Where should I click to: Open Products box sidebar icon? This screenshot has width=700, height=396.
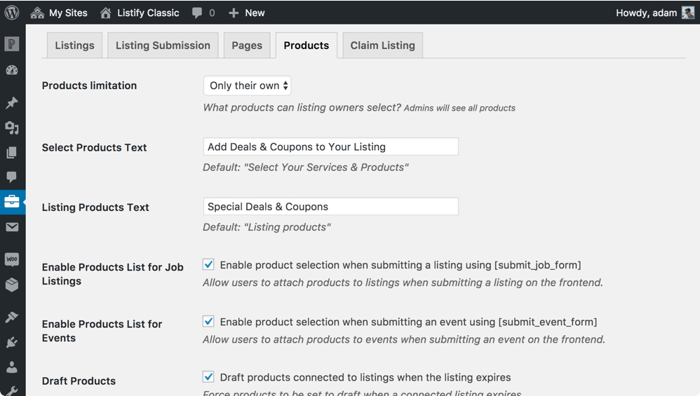point(12,285)
